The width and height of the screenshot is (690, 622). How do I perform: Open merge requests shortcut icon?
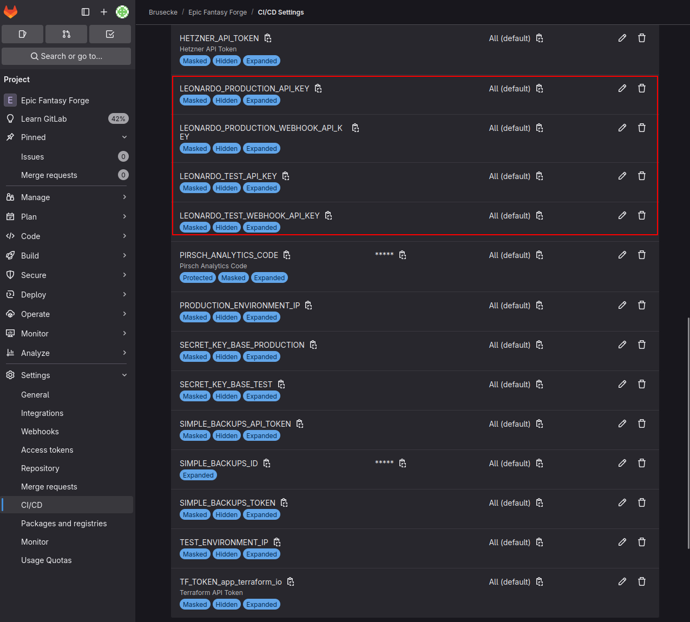[x=67, y=34]
